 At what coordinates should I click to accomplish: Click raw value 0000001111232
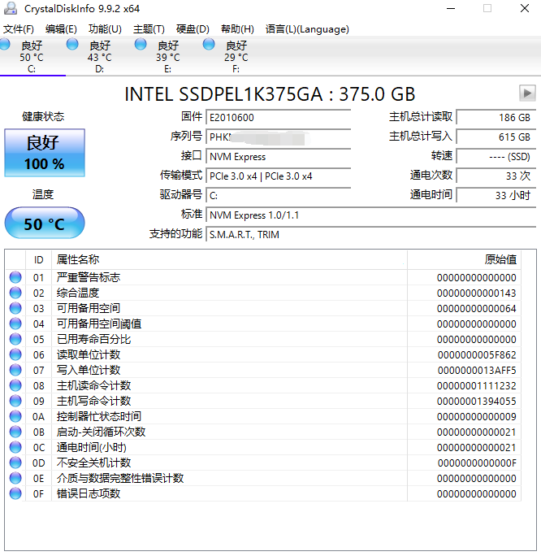(477, 386)
